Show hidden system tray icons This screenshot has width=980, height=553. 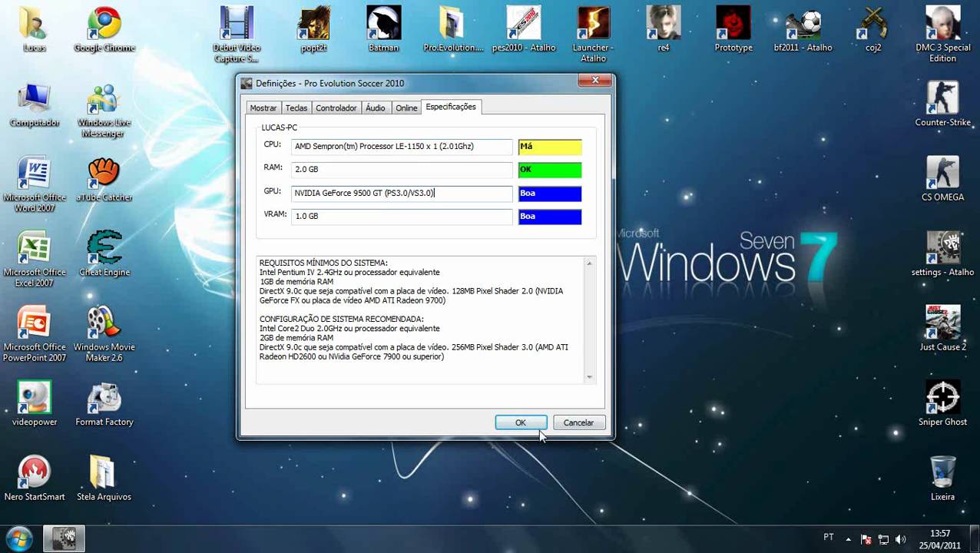pyautogui.click(x=849, y=538)
